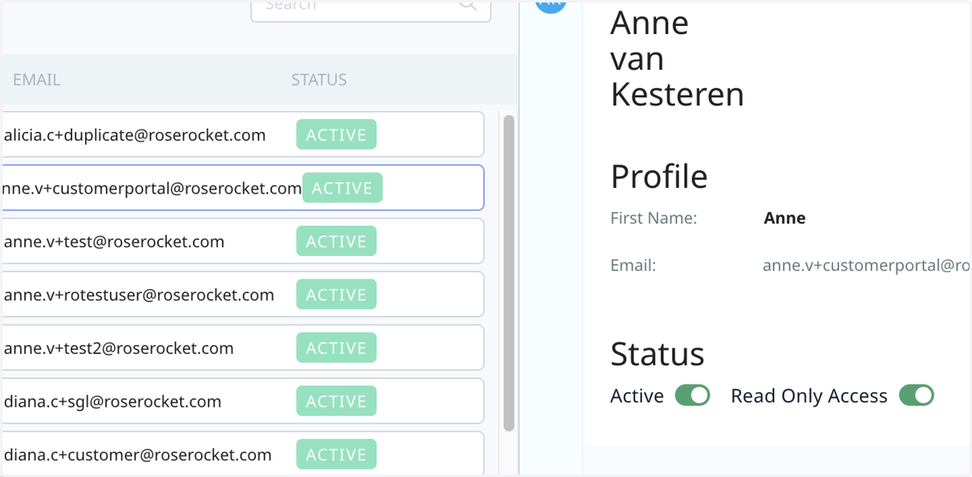Screen dimensions: 972x477
Task: Click ACTIVE badge for diana.c+customer
Action: click(336, 455)
